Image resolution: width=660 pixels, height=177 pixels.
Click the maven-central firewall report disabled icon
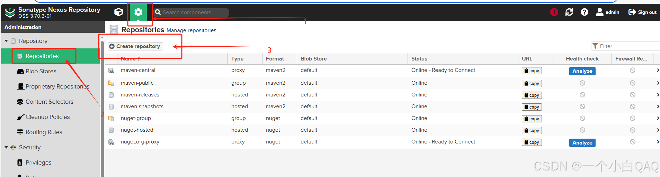point(633,70)
